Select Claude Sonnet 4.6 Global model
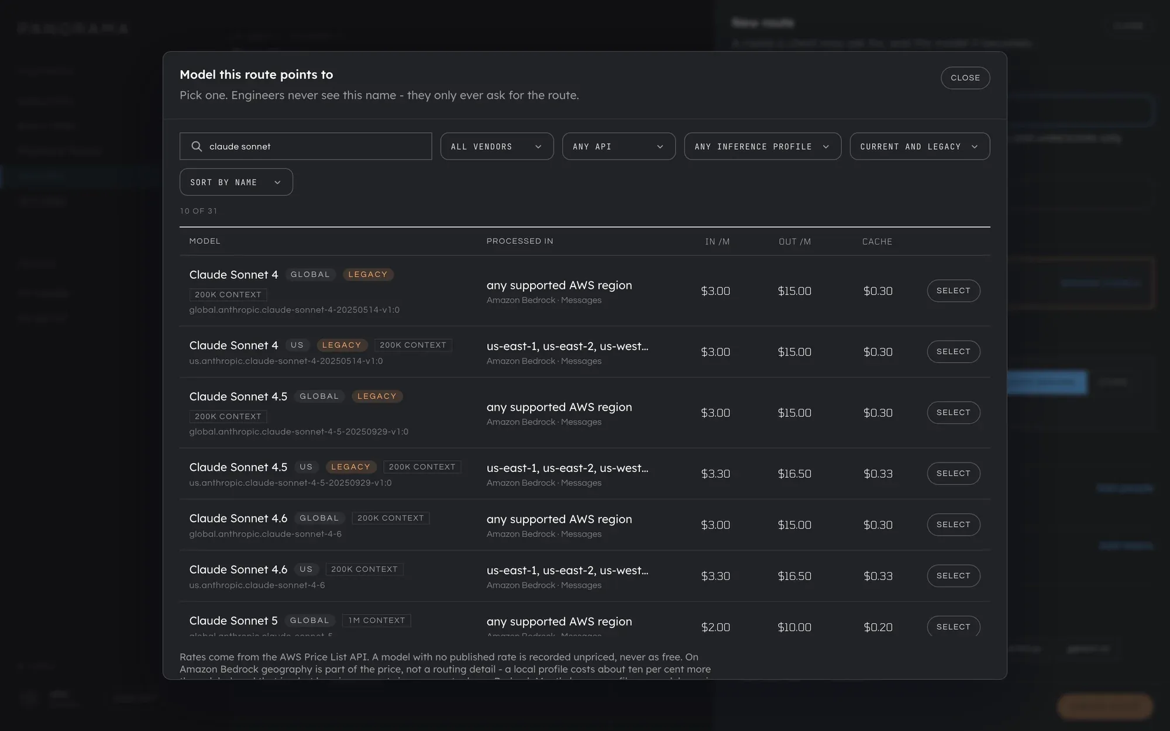1170x731 pixels. 954,525
